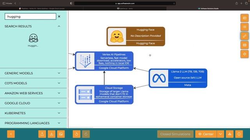Select the pencil edit tool in right toolbar
Screen dimensions: 250x140
[245, 36]
